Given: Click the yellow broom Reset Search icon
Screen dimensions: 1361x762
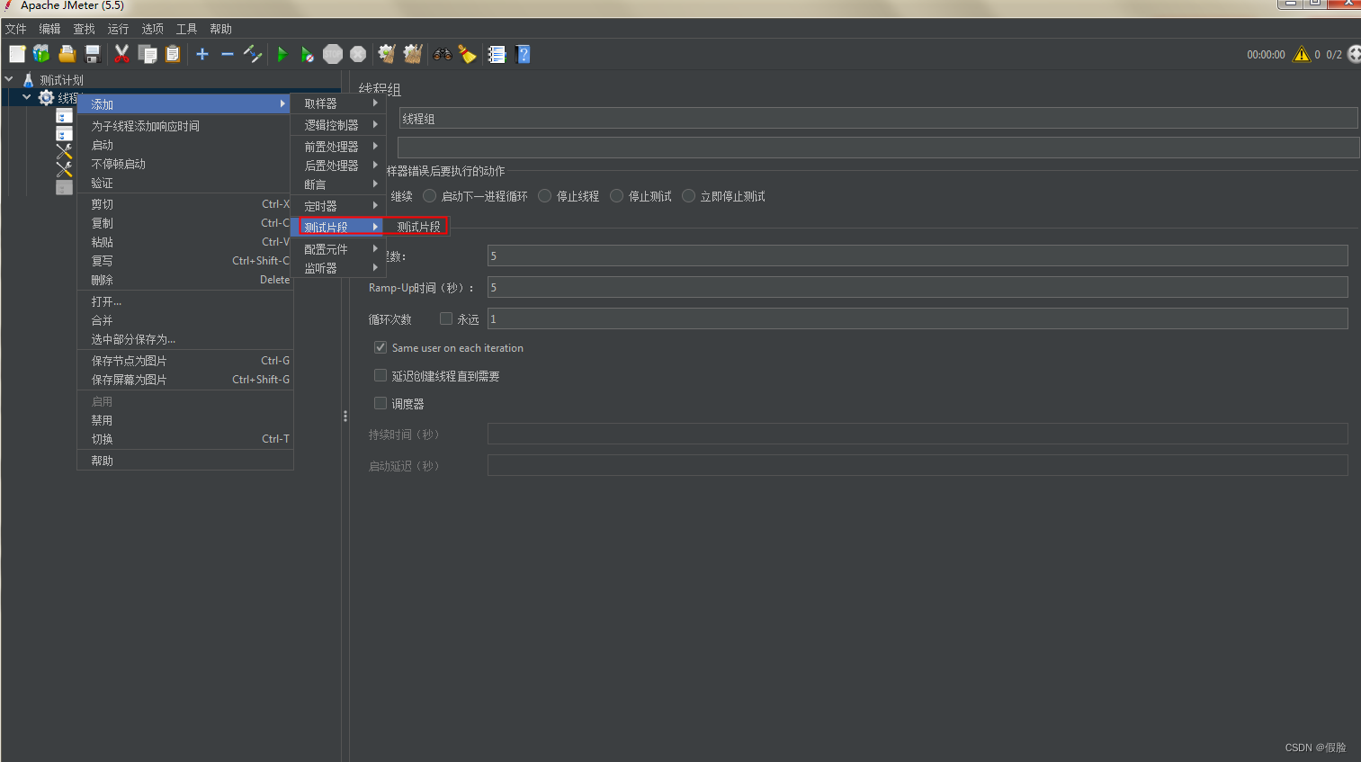Looking at the screenshot, I should point(467,54).
